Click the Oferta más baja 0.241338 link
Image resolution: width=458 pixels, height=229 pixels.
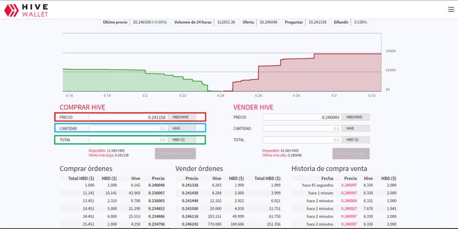point(109,155)
